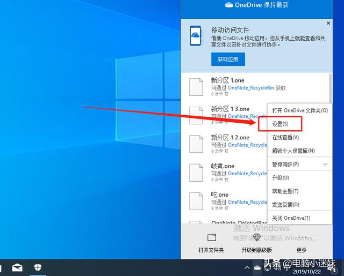Screen dimensions: 344x276
Task: Select file name 新分区 1 3.one
Action: [230, 109]
